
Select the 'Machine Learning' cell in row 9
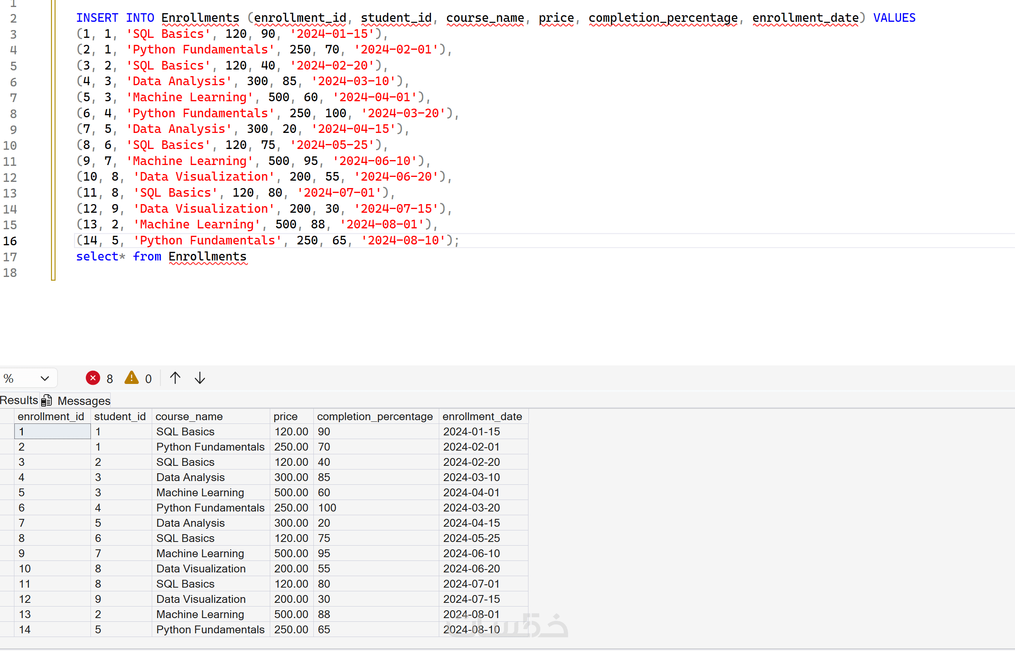pyautogui.click(x=200, y=553)
